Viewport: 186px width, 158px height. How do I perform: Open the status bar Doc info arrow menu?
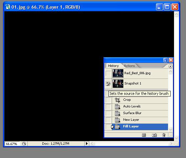pyautogui.click(x=87, y=144)
